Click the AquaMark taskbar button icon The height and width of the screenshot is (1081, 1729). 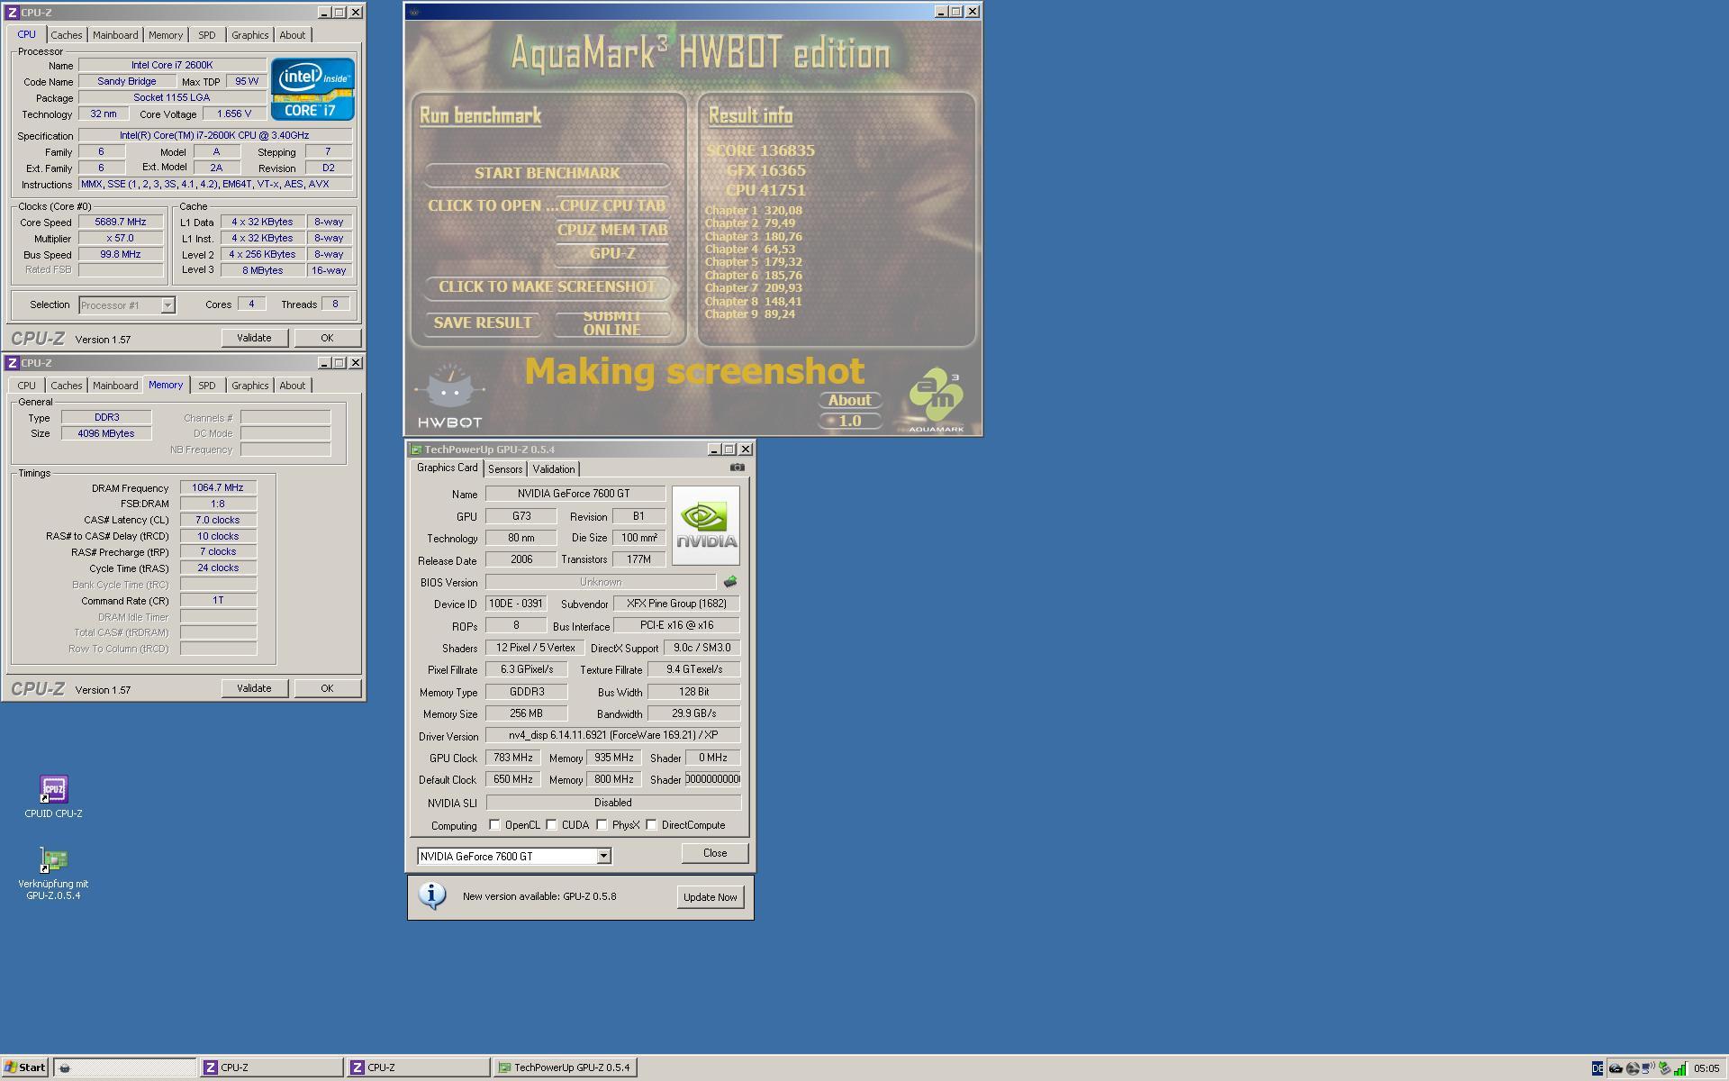(x=65, y=1067)
